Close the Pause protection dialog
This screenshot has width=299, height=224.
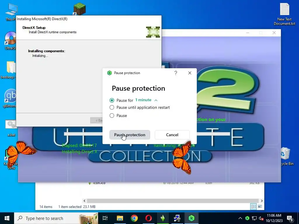click(190, 73)
